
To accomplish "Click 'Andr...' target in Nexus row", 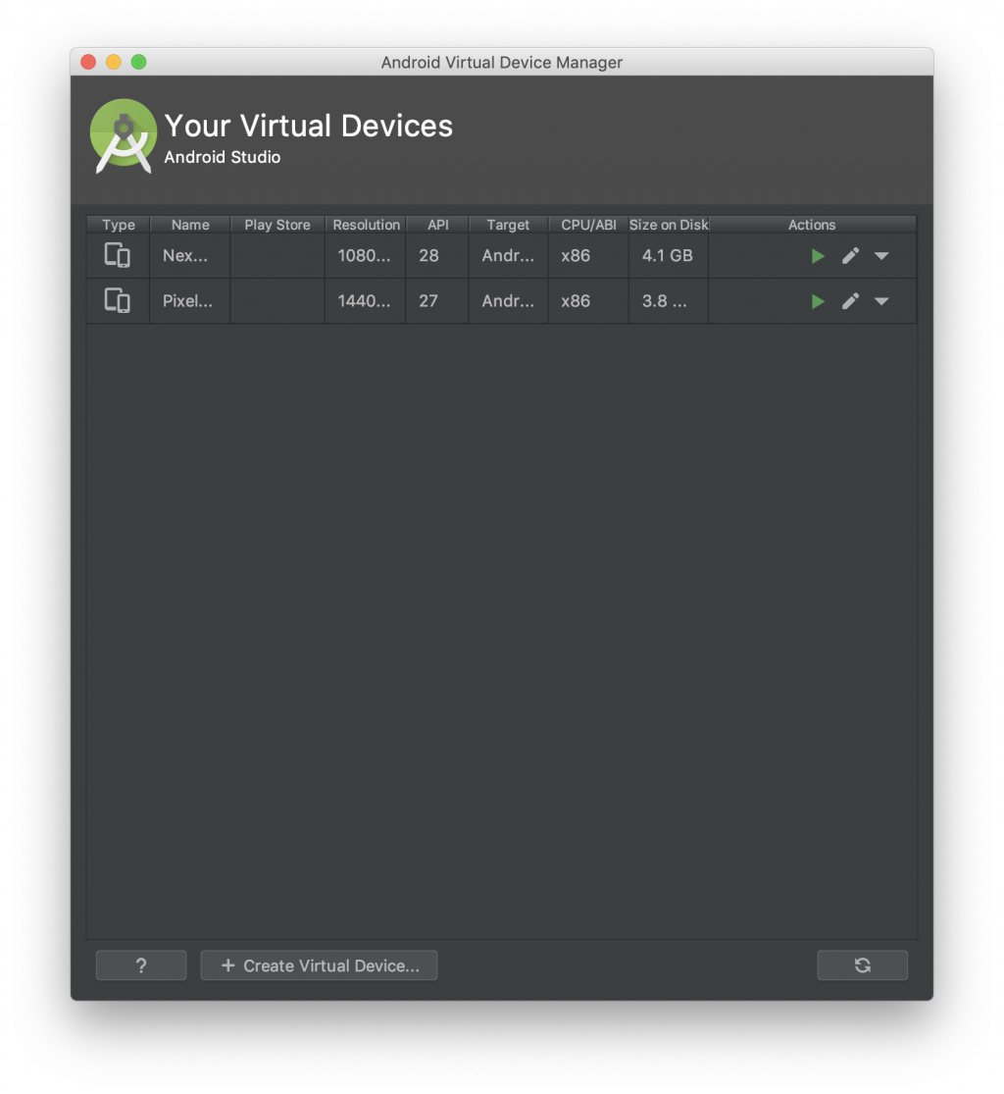I will (x=508, y=255).
